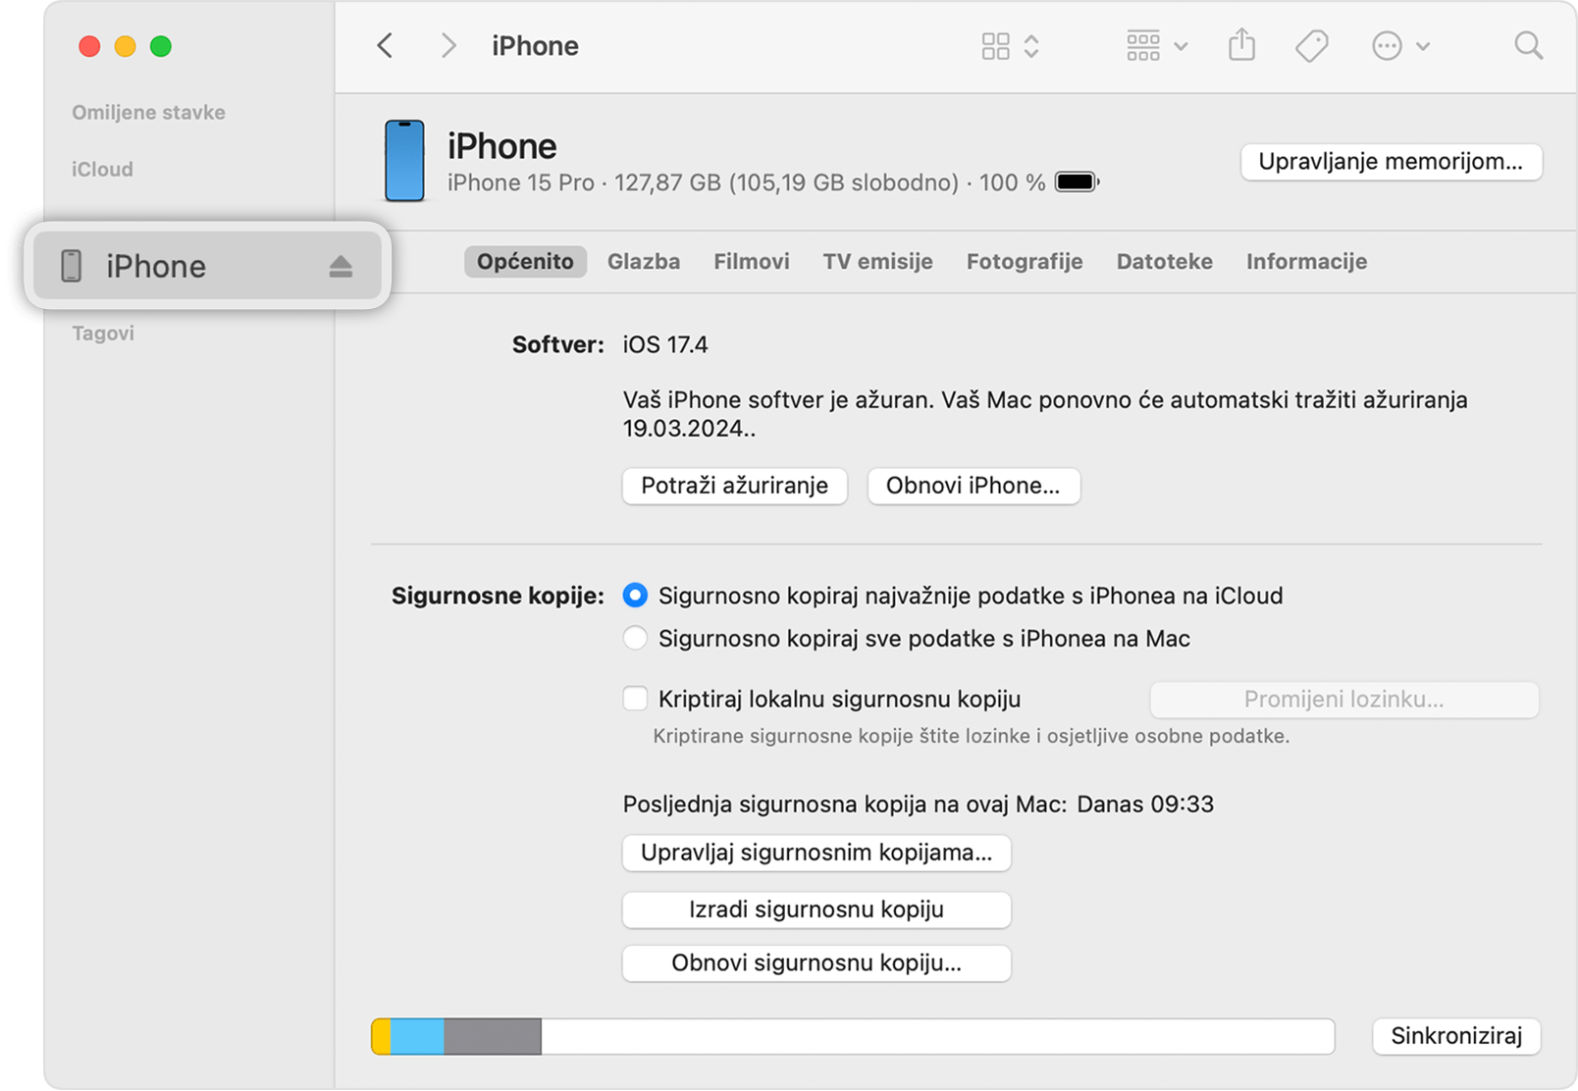
Task: Minimize window with the yellow button
Action: 126,46
